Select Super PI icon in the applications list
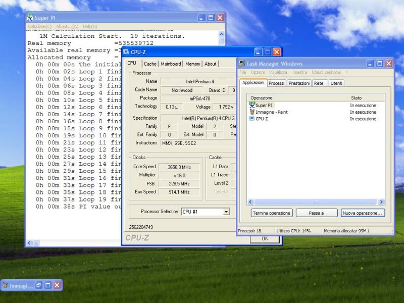The image size is (404, 303). [251, 105]
